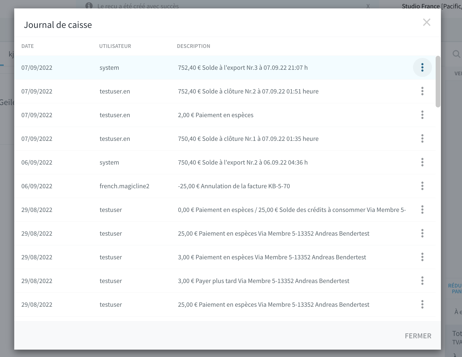The image size is (462, 357).
Task: Select '-25,00 € Annulation de la facture KB-5-70'
Action: coord(234,186)
